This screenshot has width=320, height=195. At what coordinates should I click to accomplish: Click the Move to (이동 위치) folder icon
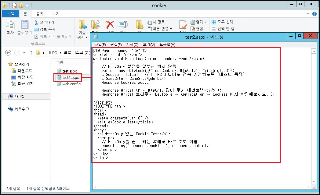click(x=83, y=25)
